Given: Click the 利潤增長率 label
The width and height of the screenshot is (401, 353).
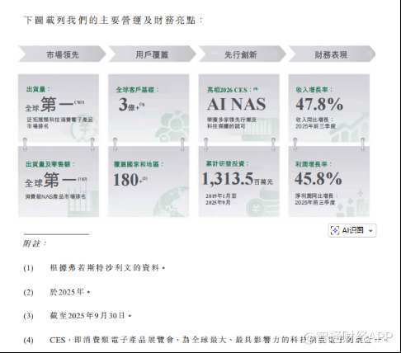Looking at the screenshot, I should tap(313, 164).
